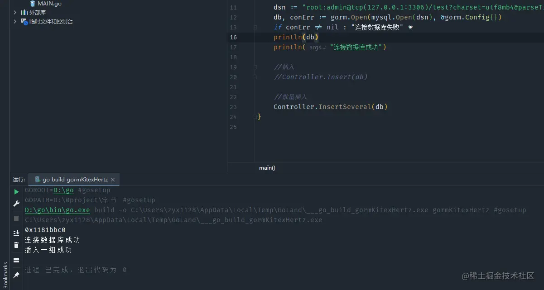
Task: Click the external libraries bar-chart icon
Action: (24, 12)
